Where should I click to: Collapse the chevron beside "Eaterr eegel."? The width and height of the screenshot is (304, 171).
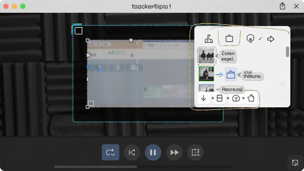tap(217, 56)
